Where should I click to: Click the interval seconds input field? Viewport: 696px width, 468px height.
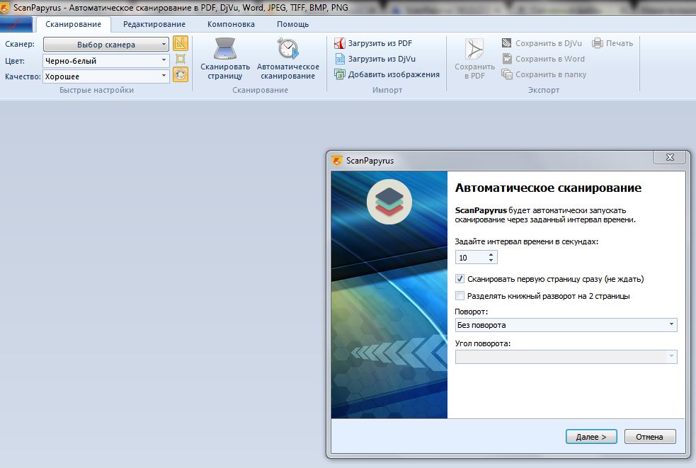(472, 258)
